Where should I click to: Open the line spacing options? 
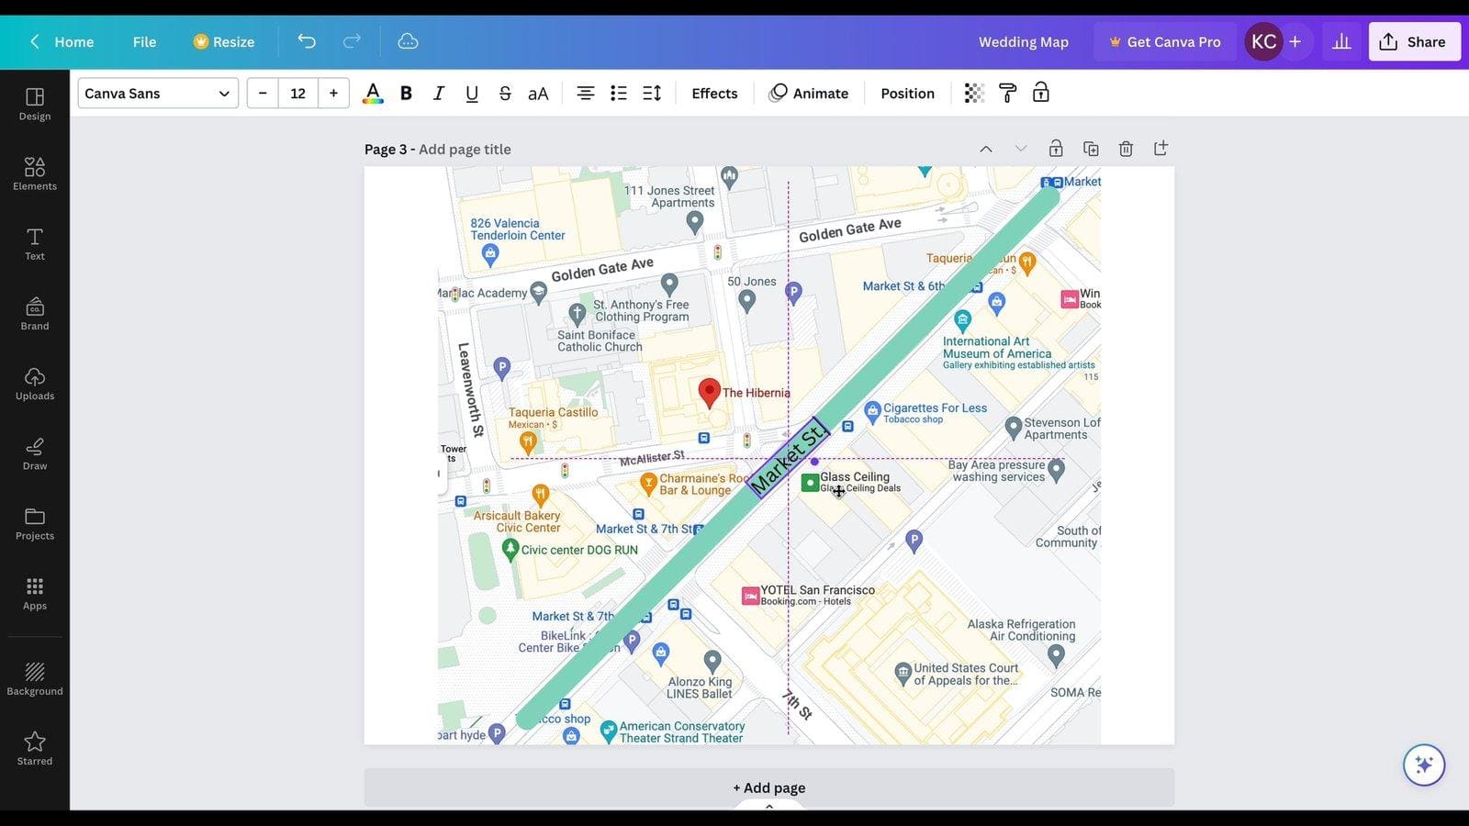[652, 93]
